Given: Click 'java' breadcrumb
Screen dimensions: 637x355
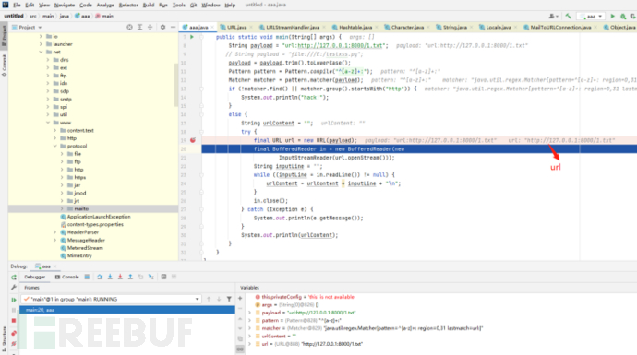Looking at the screenshot, I should coord(65,17).
